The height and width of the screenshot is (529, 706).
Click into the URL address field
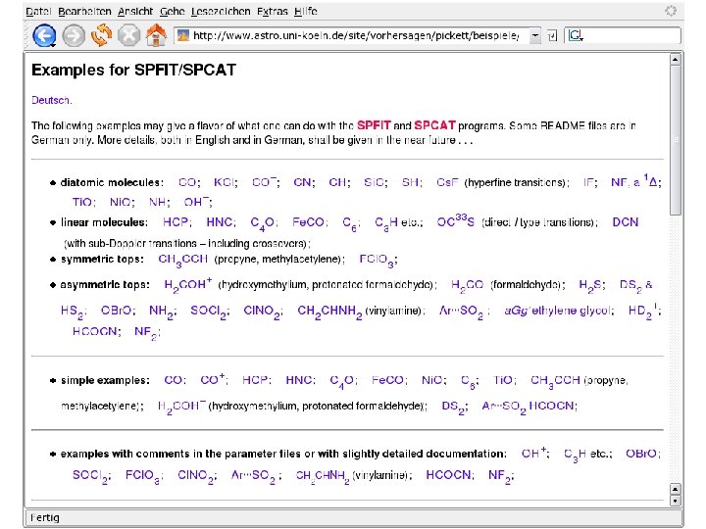click(356, 35)
